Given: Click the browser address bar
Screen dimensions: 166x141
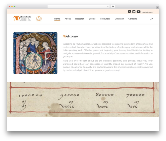Looking at the screenshot, I should pyautogui.click(x=78, y=6).
